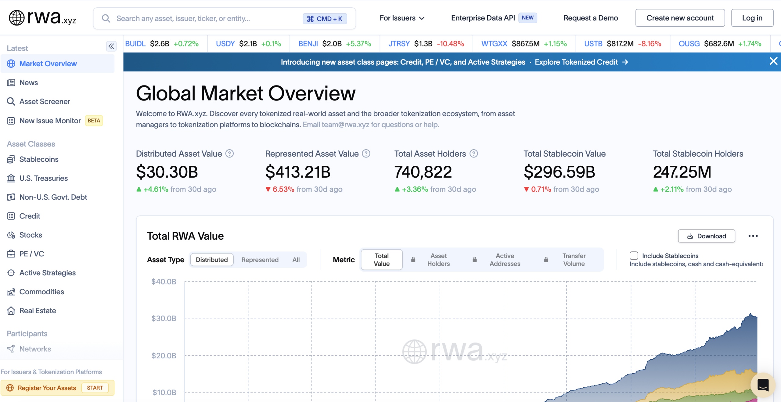Collapse the sidebar with double-chevron icon
This screenshot has width=781, height=402.
[111, 46]
